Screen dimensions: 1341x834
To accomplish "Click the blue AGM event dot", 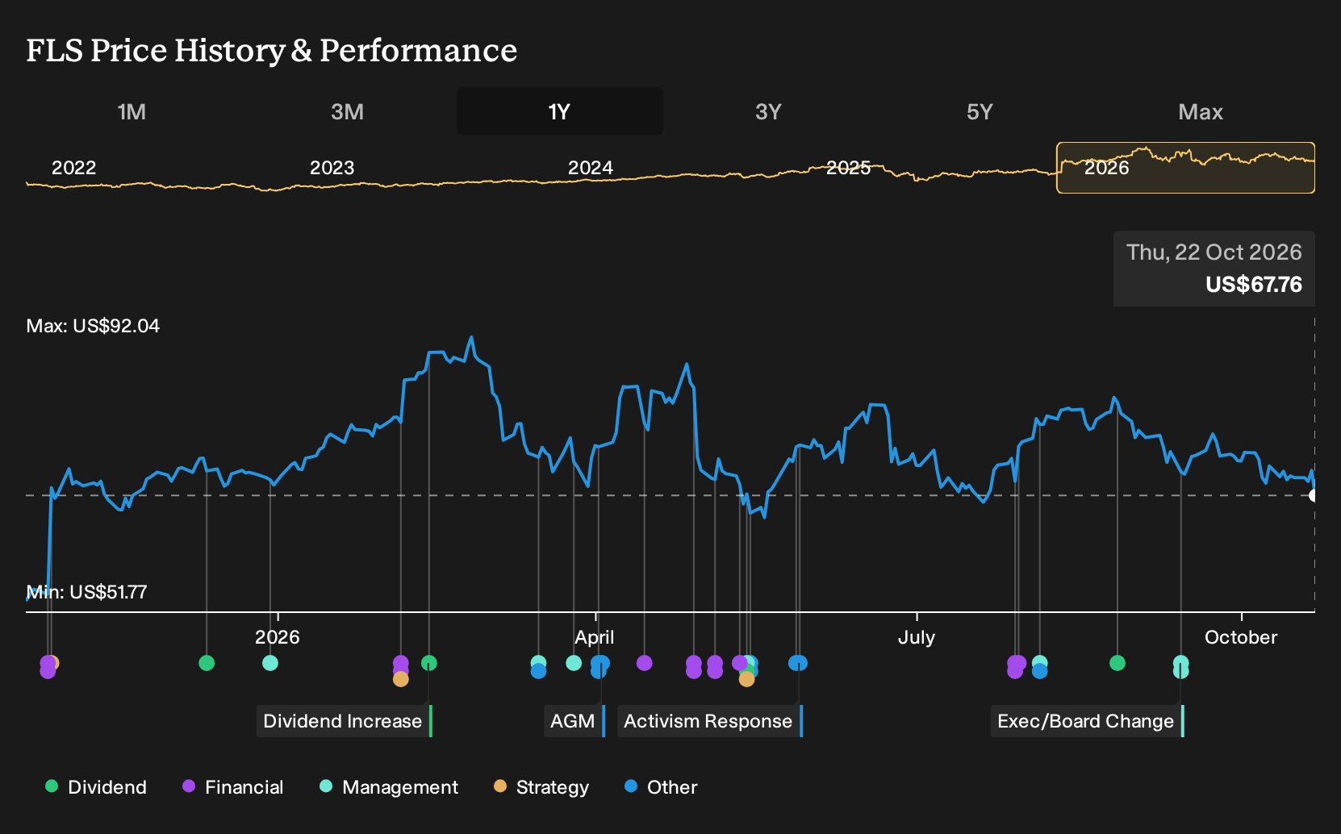I will tap(600, 664).
